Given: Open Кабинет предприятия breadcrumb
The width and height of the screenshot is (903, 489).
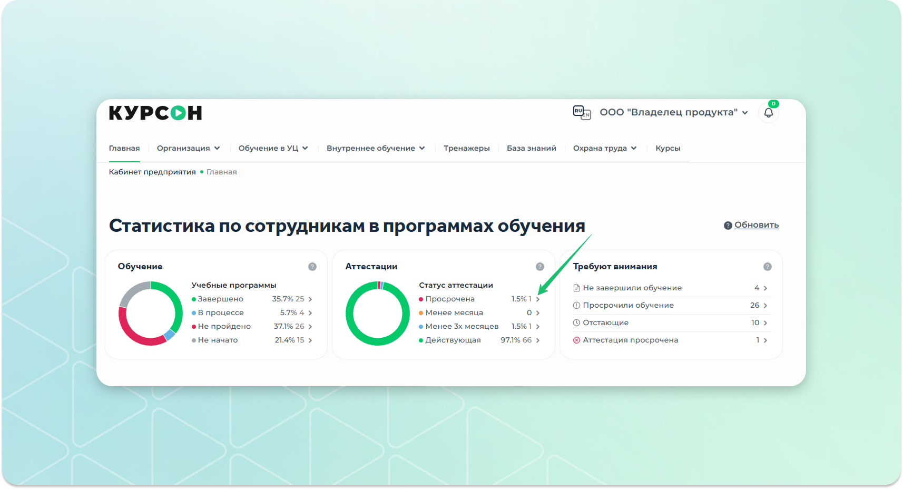Looking at the screenshot, I should [152, 172].
